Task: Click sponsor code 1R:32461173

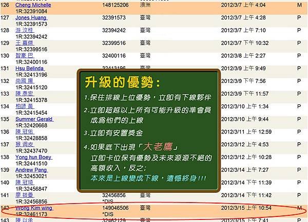Action: coord(31,214)
